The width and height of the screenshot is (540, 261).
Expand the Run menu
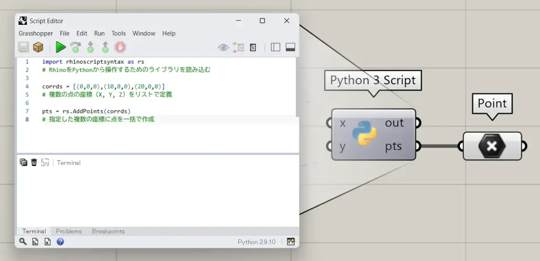[99, 33]
